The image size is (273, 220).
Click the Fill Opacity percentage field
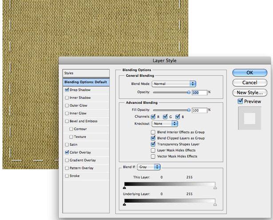199,110
